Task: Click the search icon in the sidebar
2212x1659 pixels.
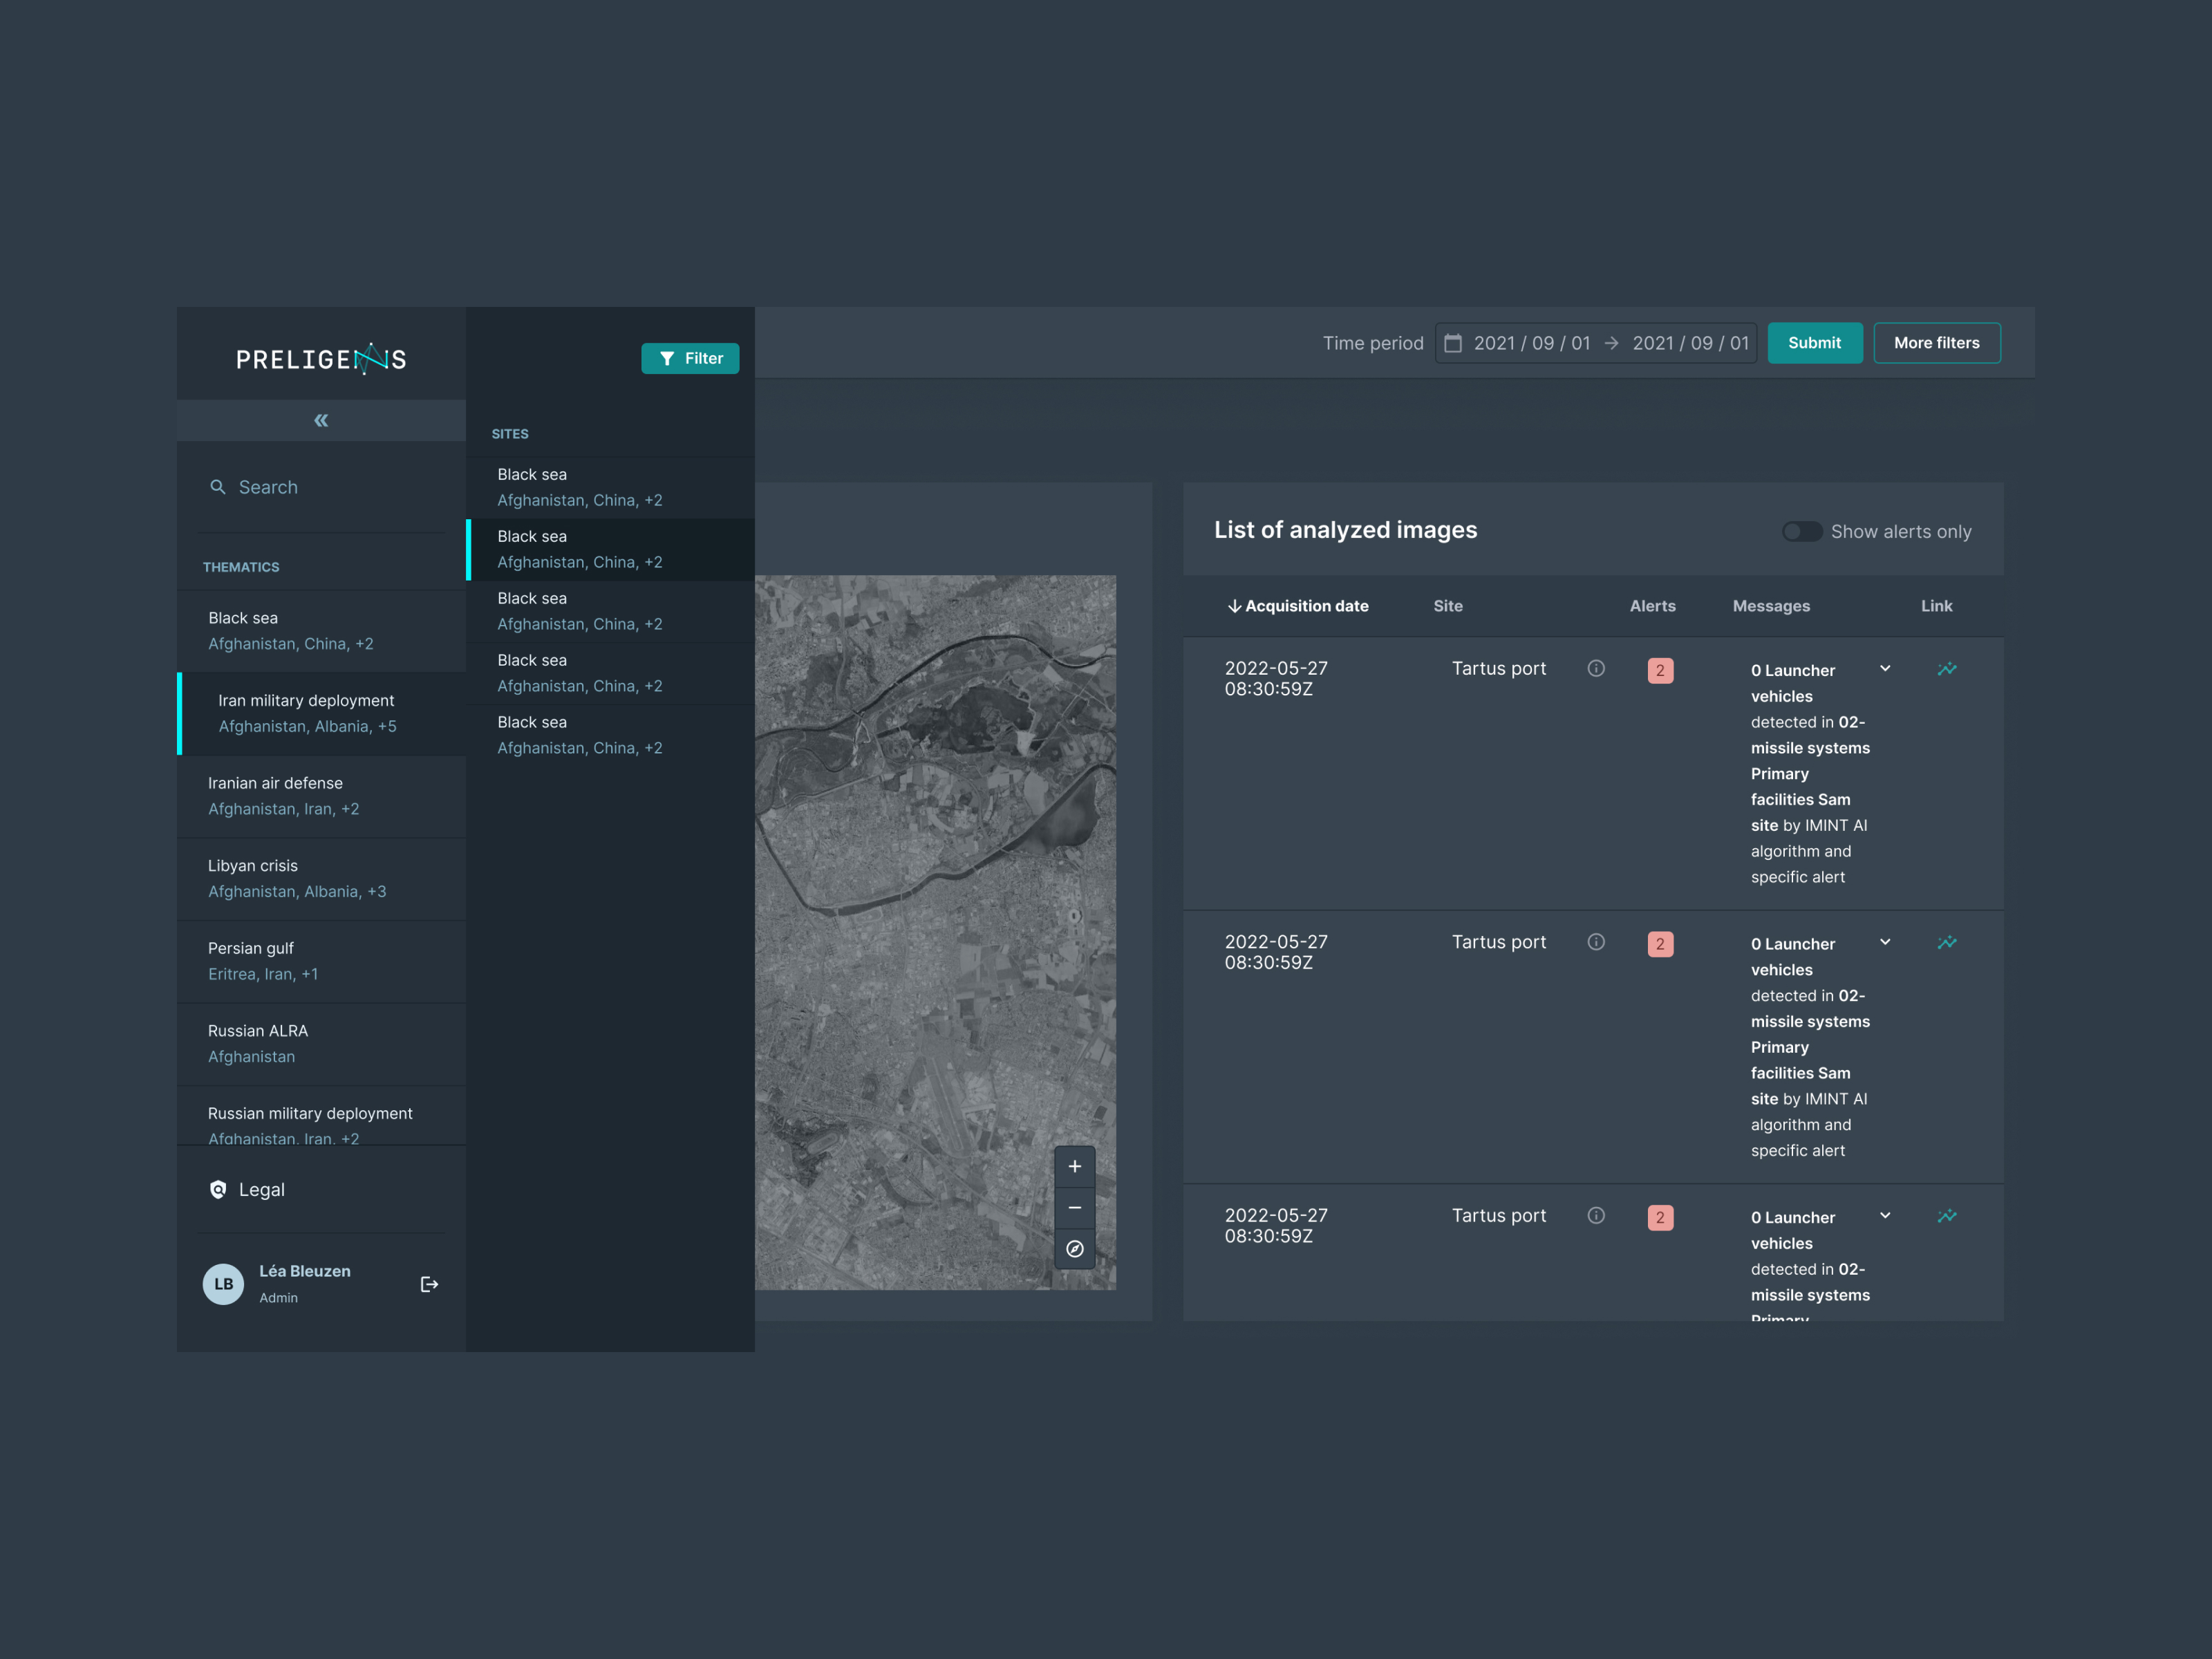Action: pyautogui.click(x=219, y=487)
